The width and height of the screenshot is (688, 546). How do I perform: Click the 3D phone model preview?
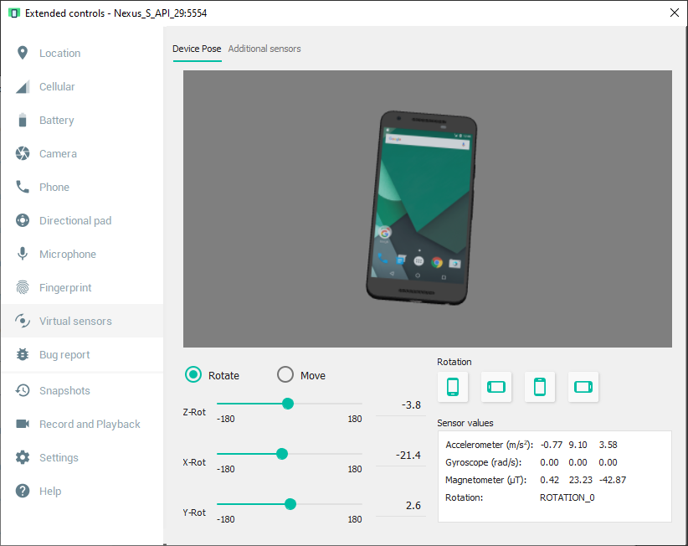tap(423, 206)
